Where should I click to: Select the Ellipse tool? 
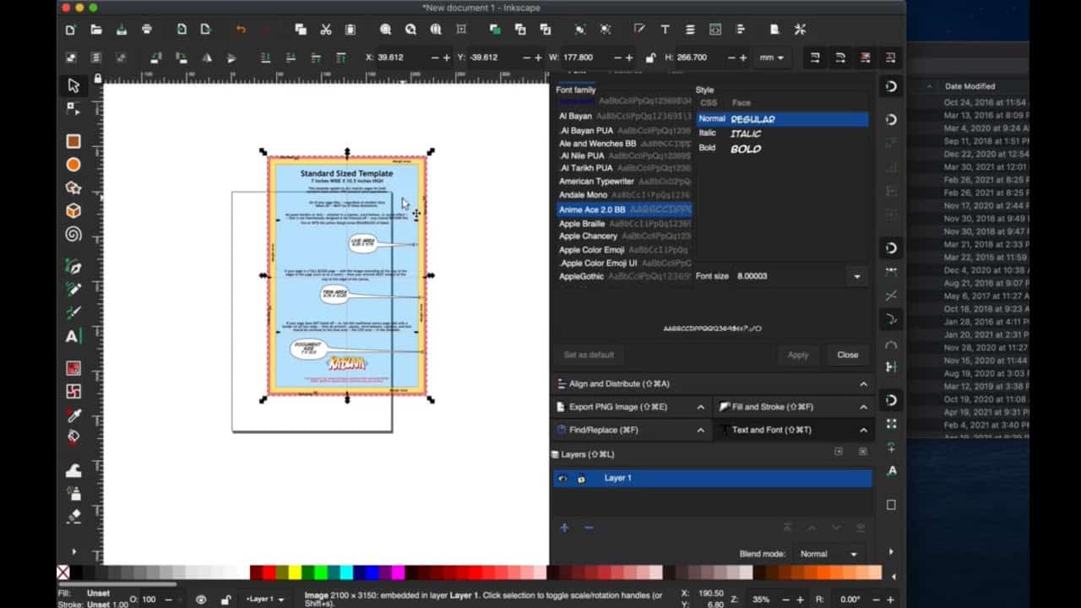[x=74, y=164]
